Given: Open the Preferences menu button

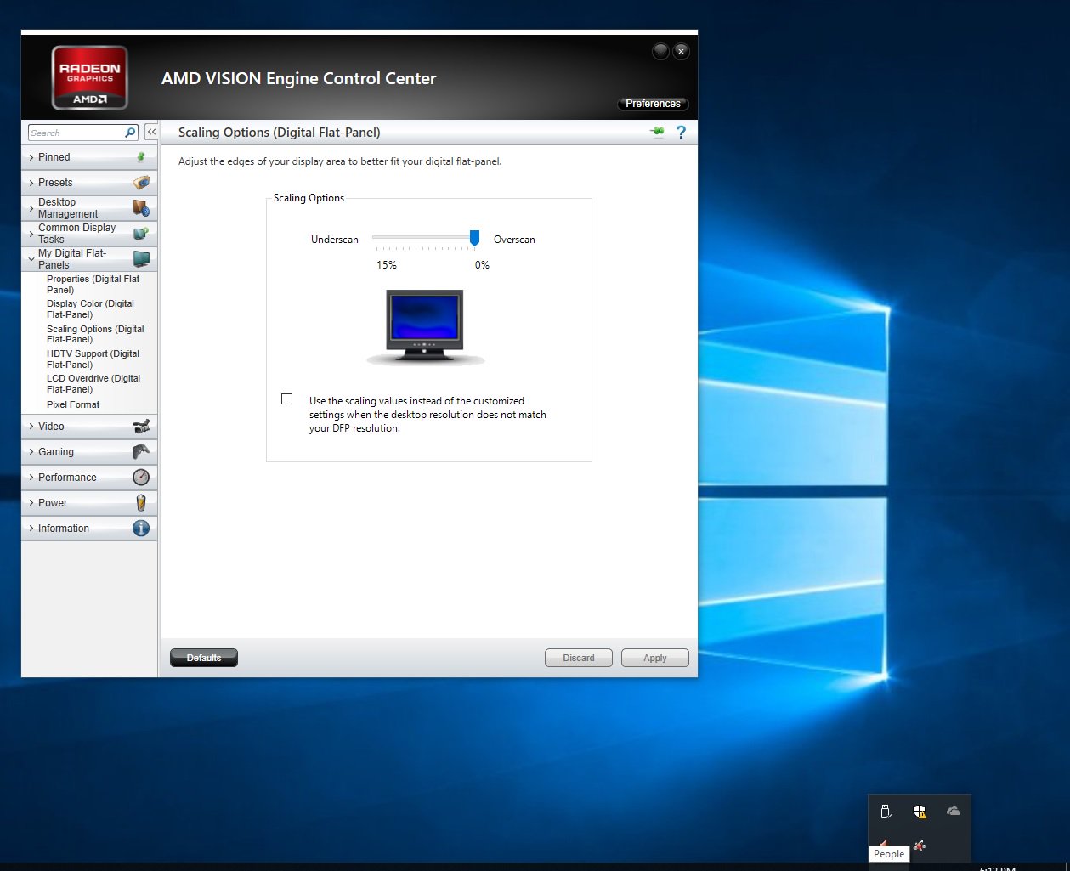Looking at the screenshot, I should coord(653,104).
